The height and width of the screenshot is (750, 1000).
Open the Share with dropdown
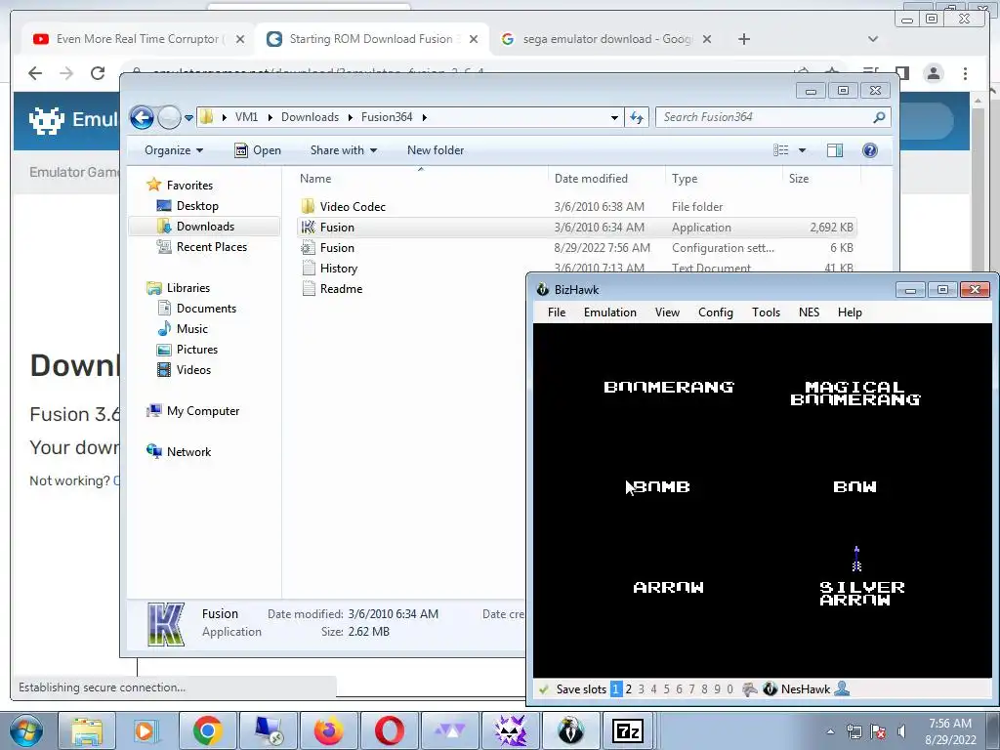(343, 150)
